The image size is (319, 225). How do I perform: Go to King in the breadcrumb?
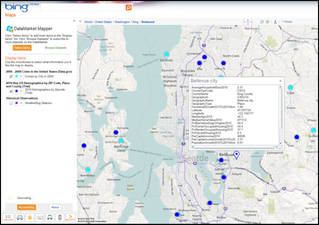(x=136, y=22)
